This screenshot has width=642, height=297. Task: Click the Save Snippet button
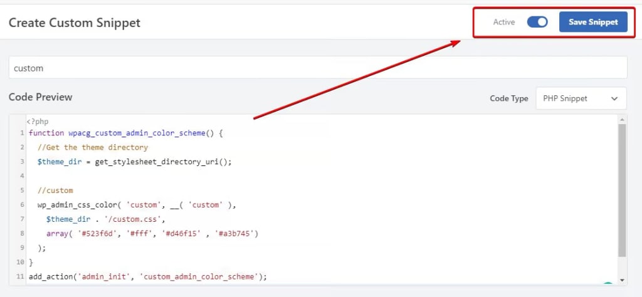pos(593,22)
